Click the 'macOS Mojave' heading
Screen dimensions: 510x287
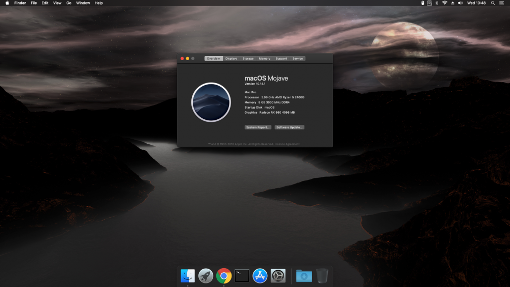pos(266,79)
